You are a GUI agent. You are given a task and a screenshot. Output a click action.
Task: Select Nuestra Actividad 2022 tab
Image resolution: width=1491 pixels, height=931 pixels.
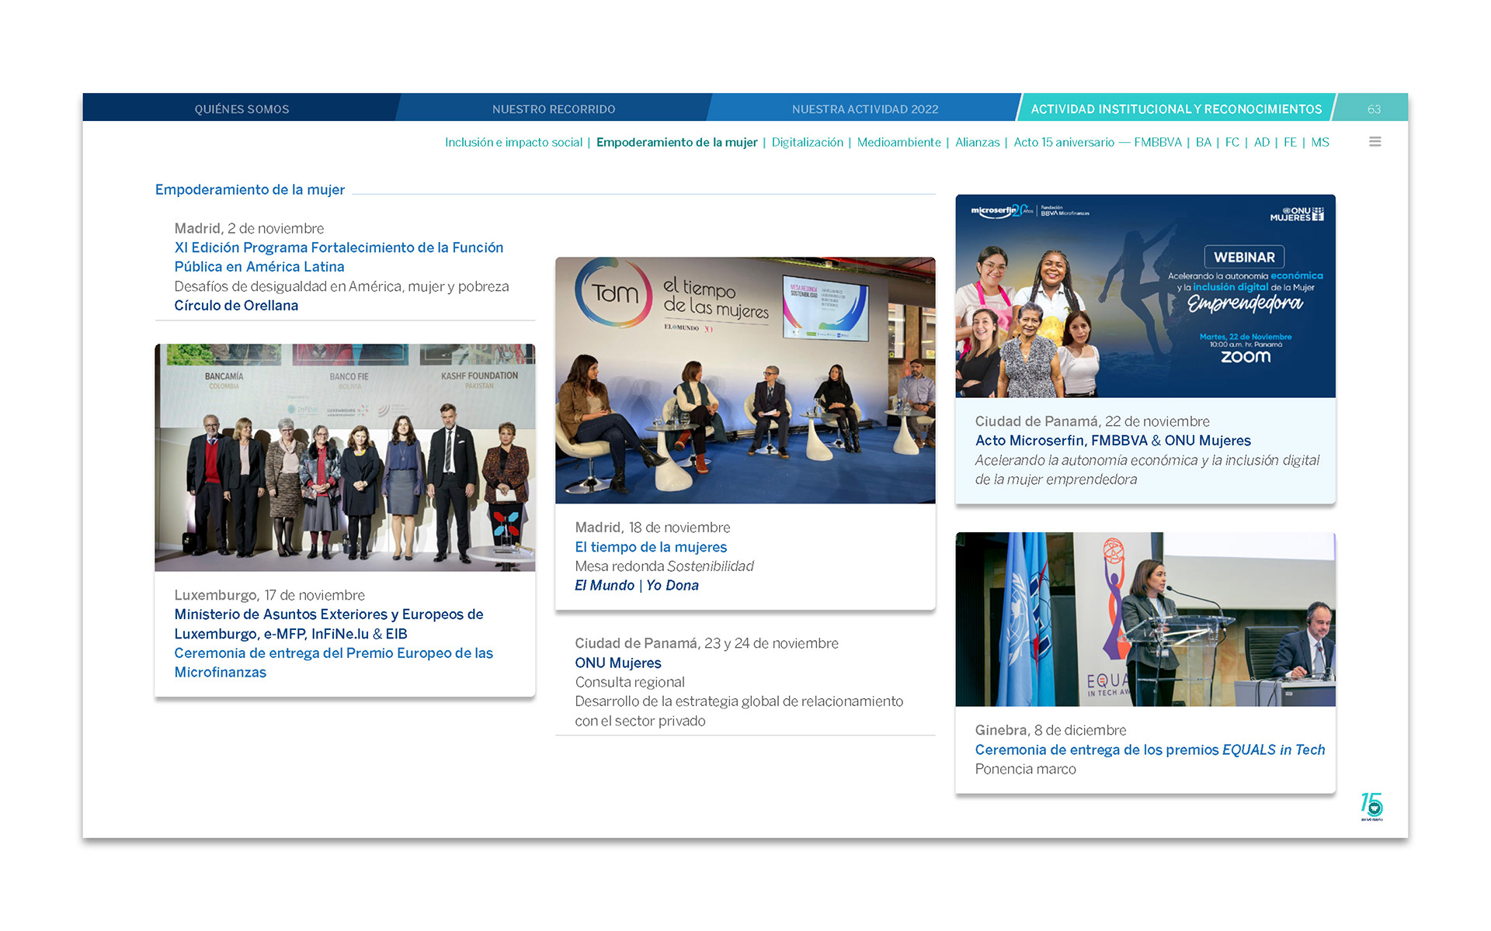(x=864, y=109)
